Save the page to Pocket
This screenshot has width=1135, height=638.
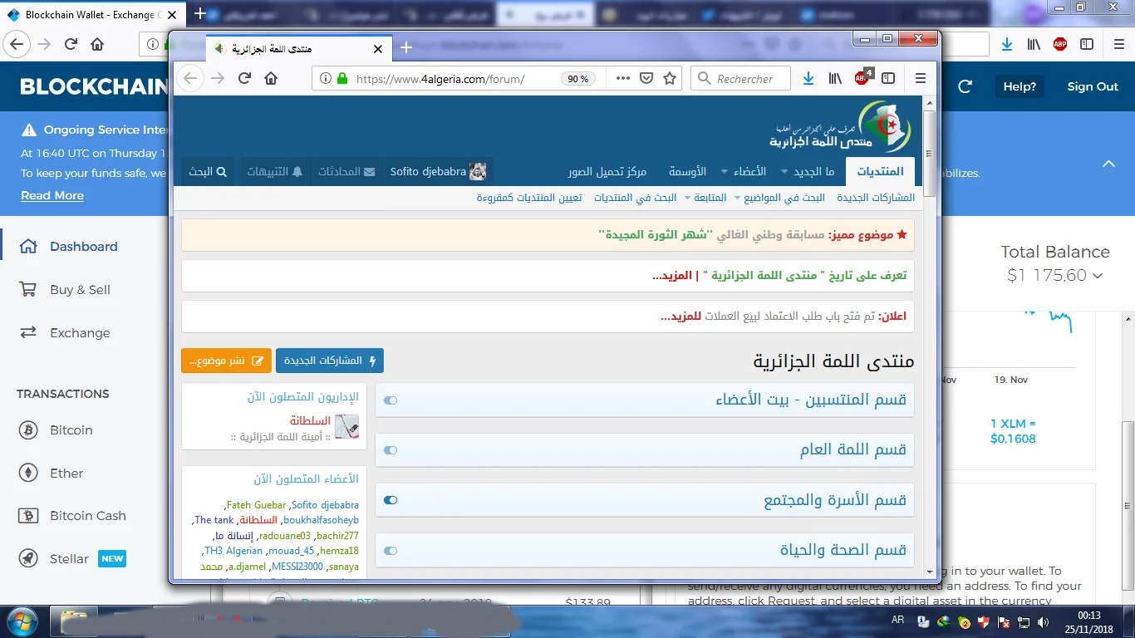(x=646, y=78)
